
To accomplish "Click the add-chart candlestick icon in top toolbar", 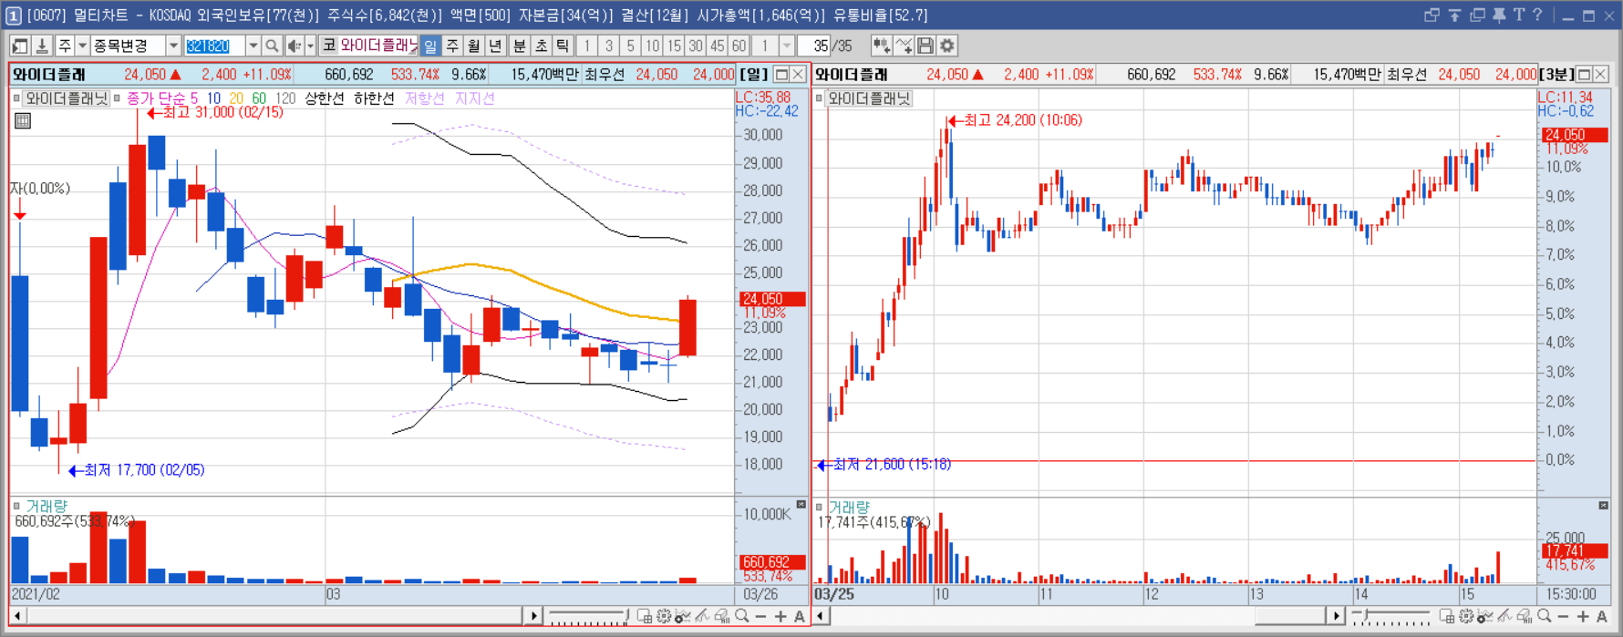I will point(881,46).
